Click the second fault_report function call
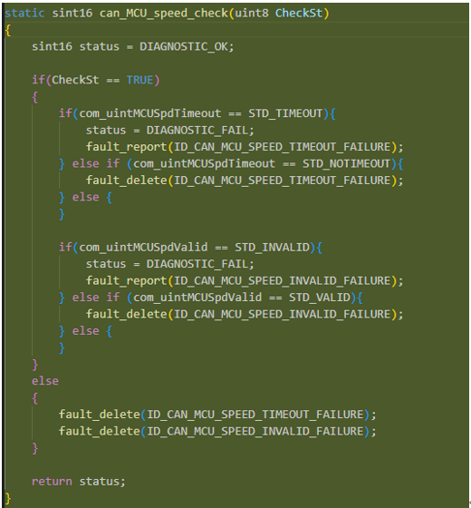The width and height of the screenshot is (471, 508). [x=126, y=281]
